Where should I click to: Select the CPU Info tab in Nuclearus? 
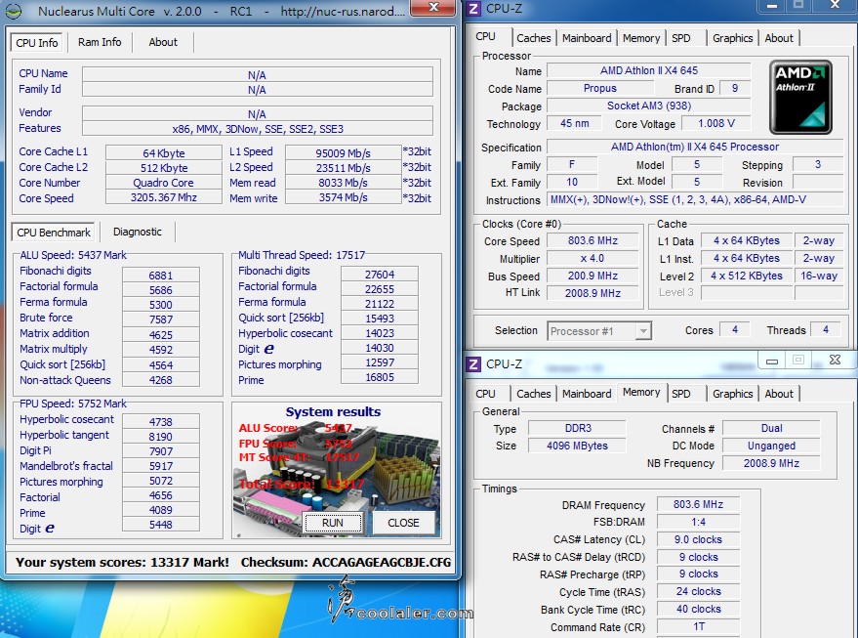pyautogui.click(x=37, y=43)
